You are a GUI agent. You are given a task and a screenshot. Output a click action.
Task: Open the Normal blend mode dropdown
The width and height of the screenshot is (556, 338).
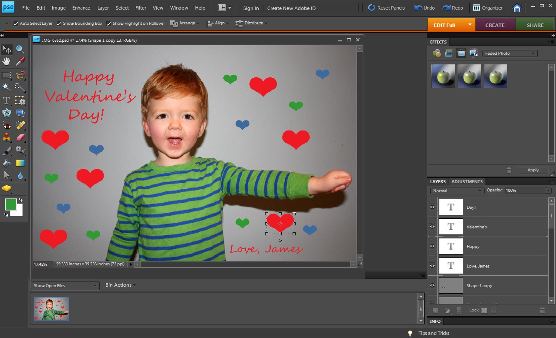[x=457, y=191]
